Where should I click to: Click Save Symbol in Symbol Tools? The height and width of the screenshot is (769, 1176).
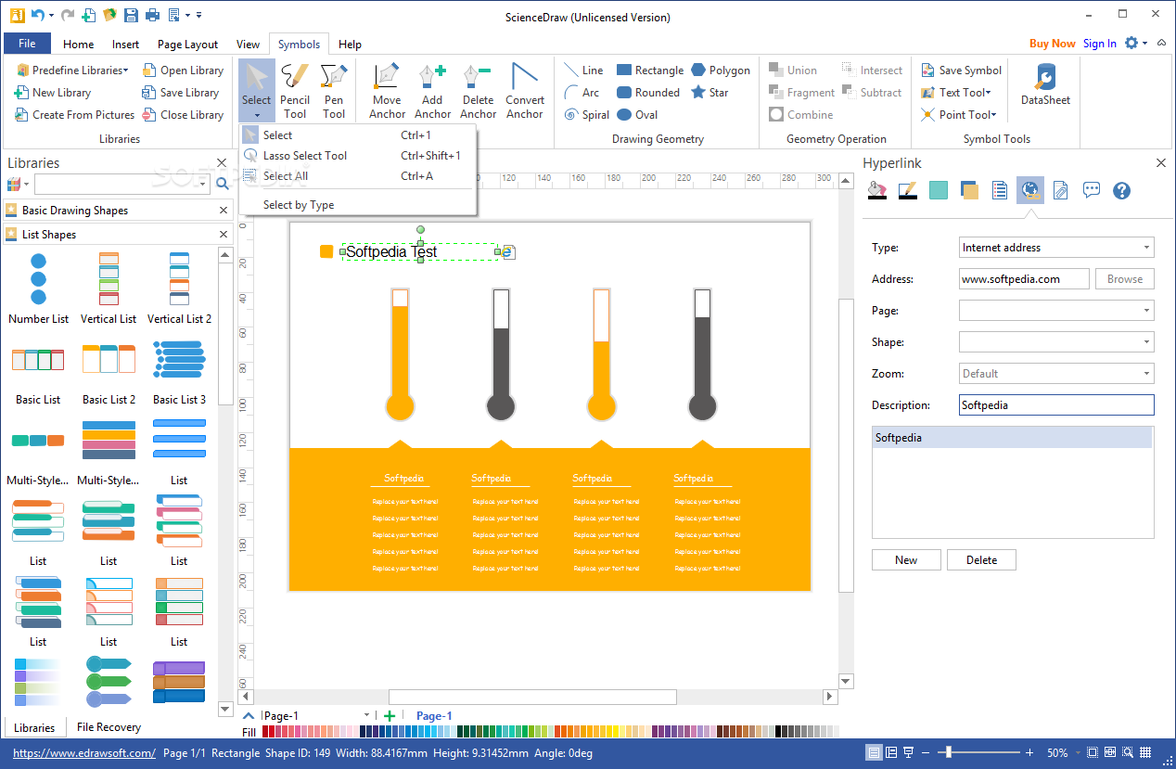(961, 70)
